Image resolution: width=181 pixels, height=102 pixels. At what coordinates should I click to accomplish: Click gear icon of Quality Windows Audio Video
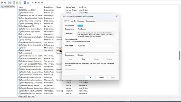point(20,67)
